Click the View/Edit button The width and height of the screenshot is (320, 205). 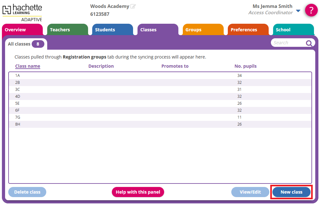coord(250,192)
